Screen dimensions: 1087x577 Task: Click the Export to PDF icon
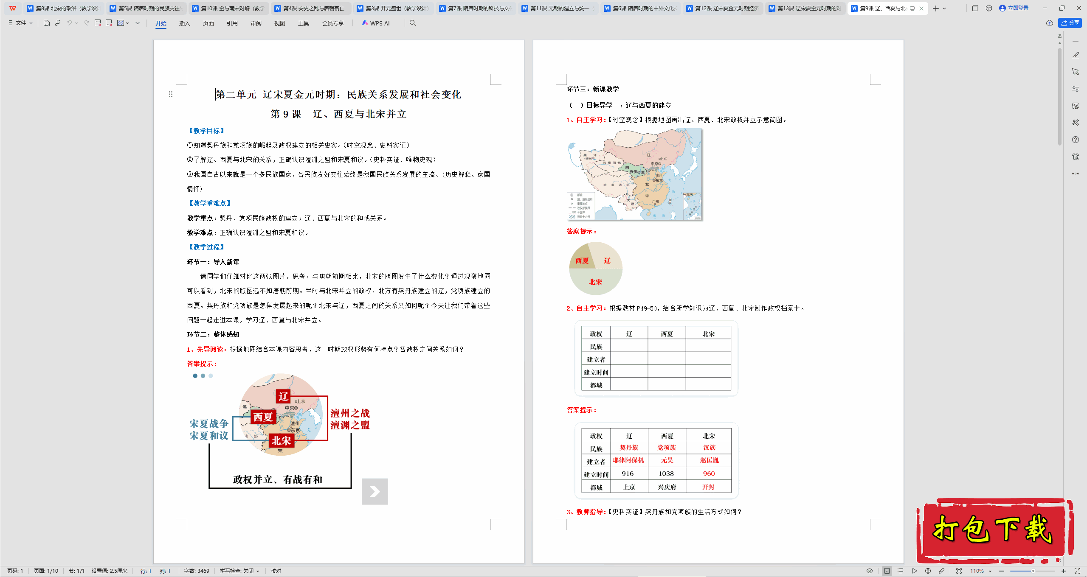point(98,23)
